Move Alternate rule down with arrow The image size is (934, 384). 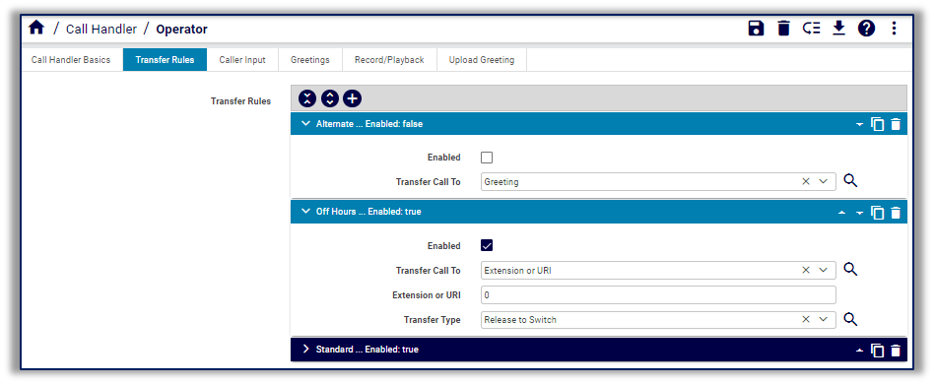pos(859,125)
